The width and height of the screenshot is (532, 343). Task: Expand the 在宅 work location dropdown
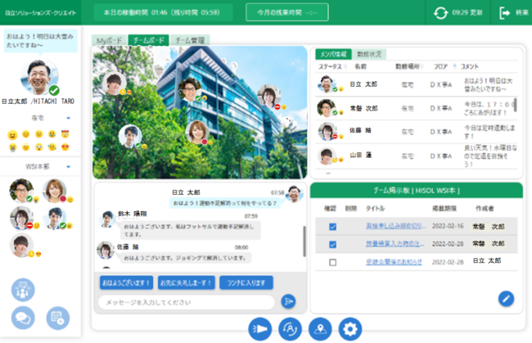click(x=68, y=118)
